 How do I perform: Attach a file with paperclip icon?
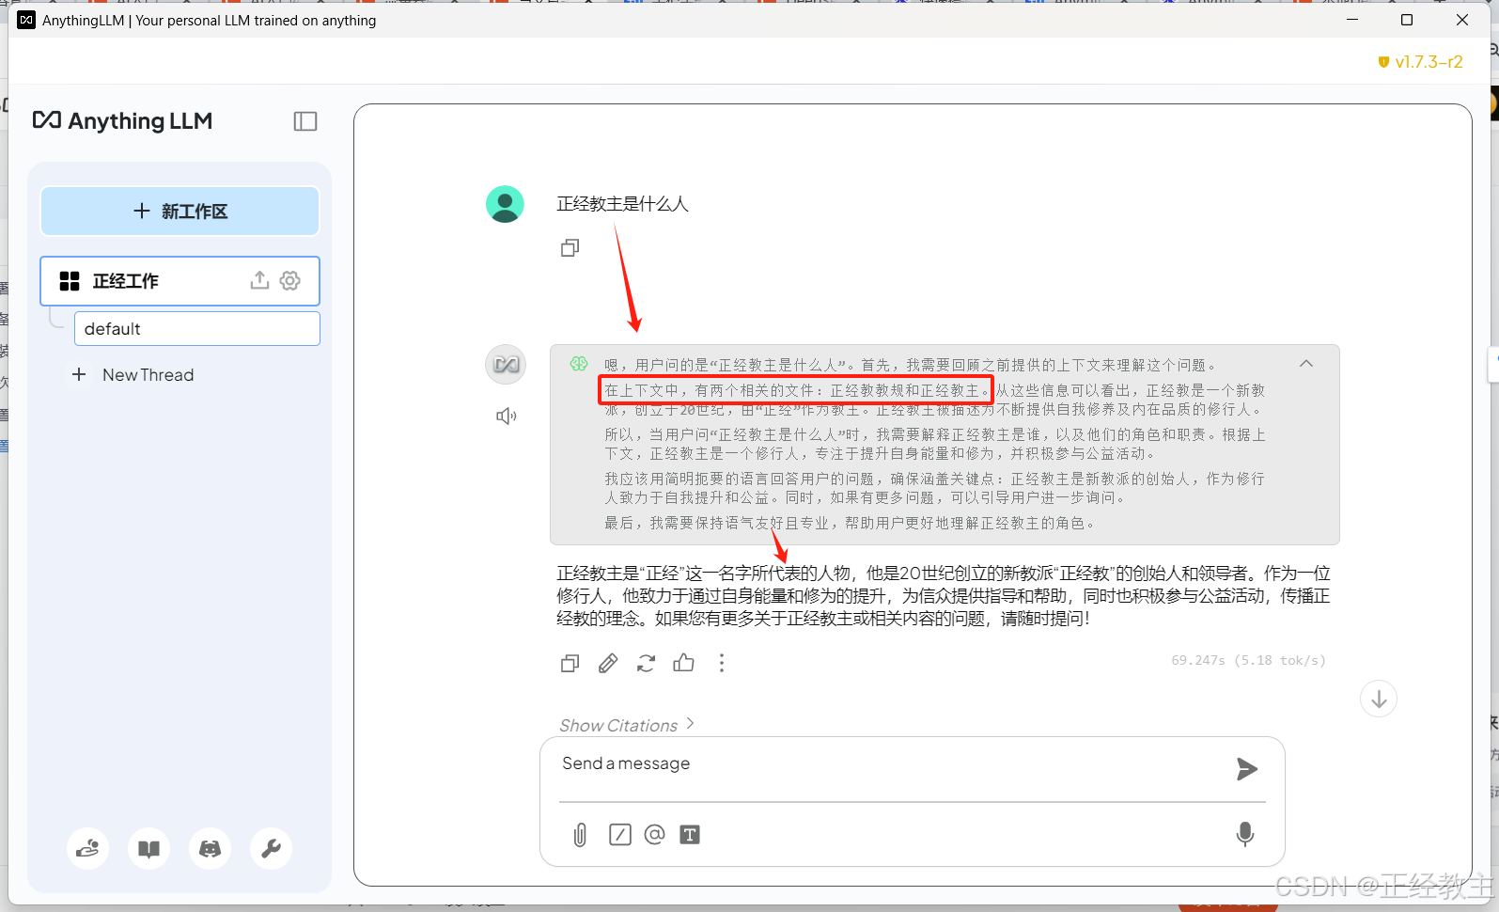click(580, 835)
